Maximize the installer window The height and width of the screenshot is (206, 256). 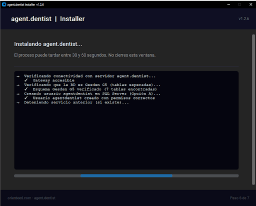pyautogui.click(x=239, y=4)
